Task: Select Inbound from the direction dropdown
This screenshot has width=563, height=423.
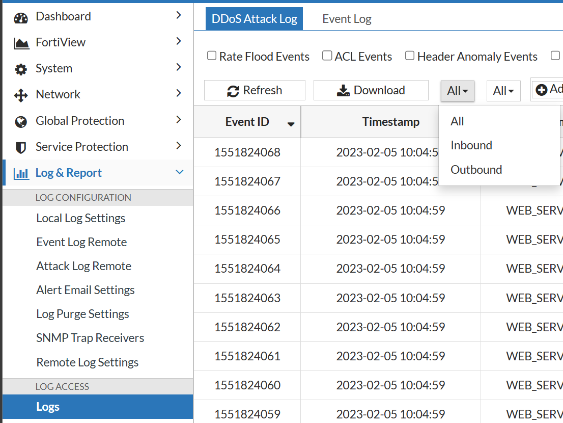Action: [471, 145]
